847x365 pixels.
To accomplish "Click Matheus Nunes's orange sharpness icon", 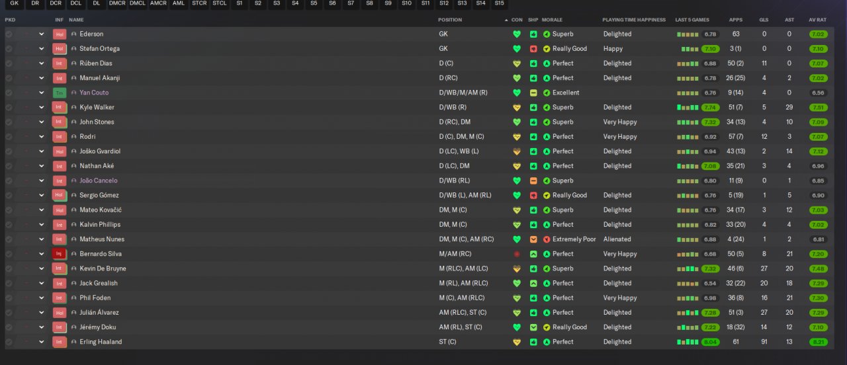I will (x=533, y=239).
